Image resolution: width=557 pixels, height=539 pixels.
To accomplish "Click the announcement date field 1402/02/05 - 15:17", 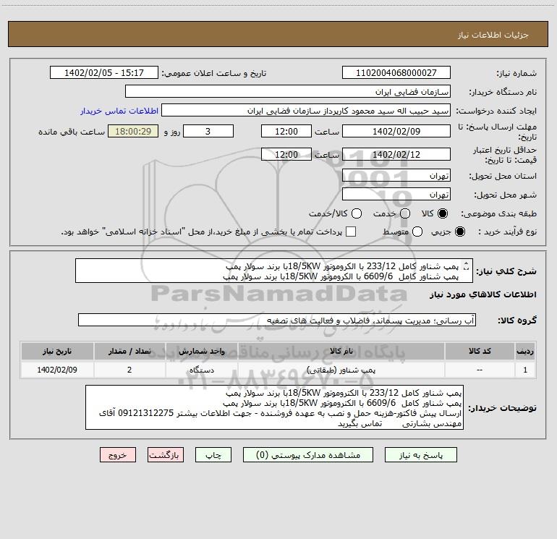I will pyautogui.click(x=104, y=72).
